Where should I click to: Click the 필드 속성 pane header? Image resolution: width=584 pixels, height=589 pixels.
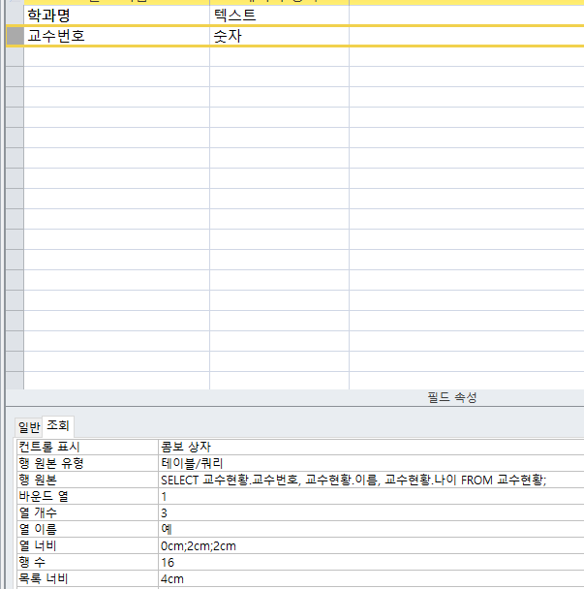pyautogui.click(x=451, y=398)
